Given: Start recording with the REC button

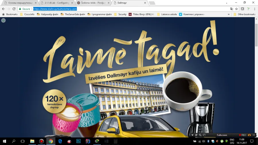Looking at the screenshot, I should coord(243,135).
